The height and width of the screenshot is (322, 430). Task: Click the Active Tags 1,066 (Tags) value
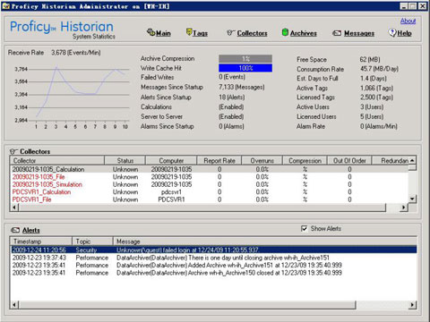click(376, 88)
